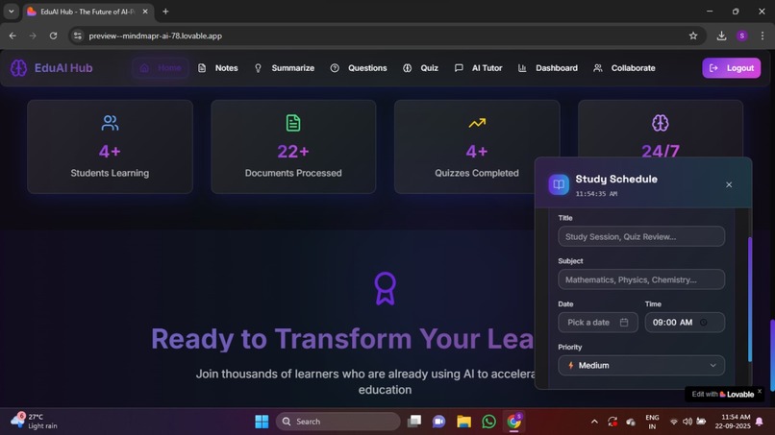Select the EduAI Hub browser tab
Screen dimensions: 775x435
87,12
